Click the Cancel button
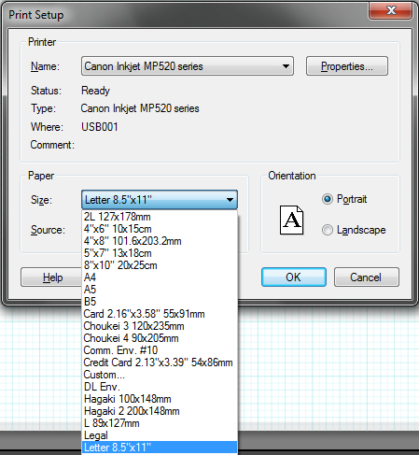 tap(367, 277)
